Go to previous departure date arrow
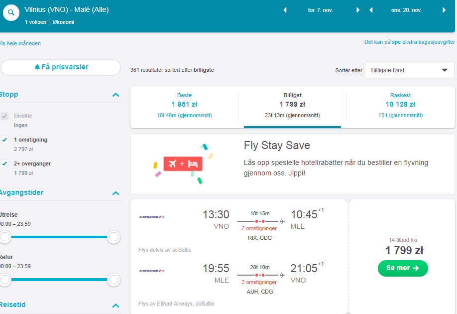 285,10
